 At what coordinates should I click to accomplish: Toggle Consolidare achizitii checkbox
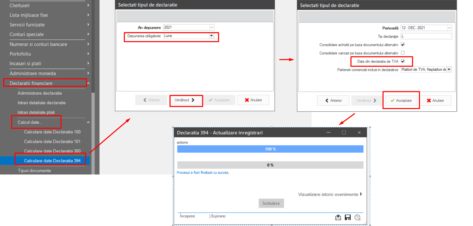(x=403, y=45)
